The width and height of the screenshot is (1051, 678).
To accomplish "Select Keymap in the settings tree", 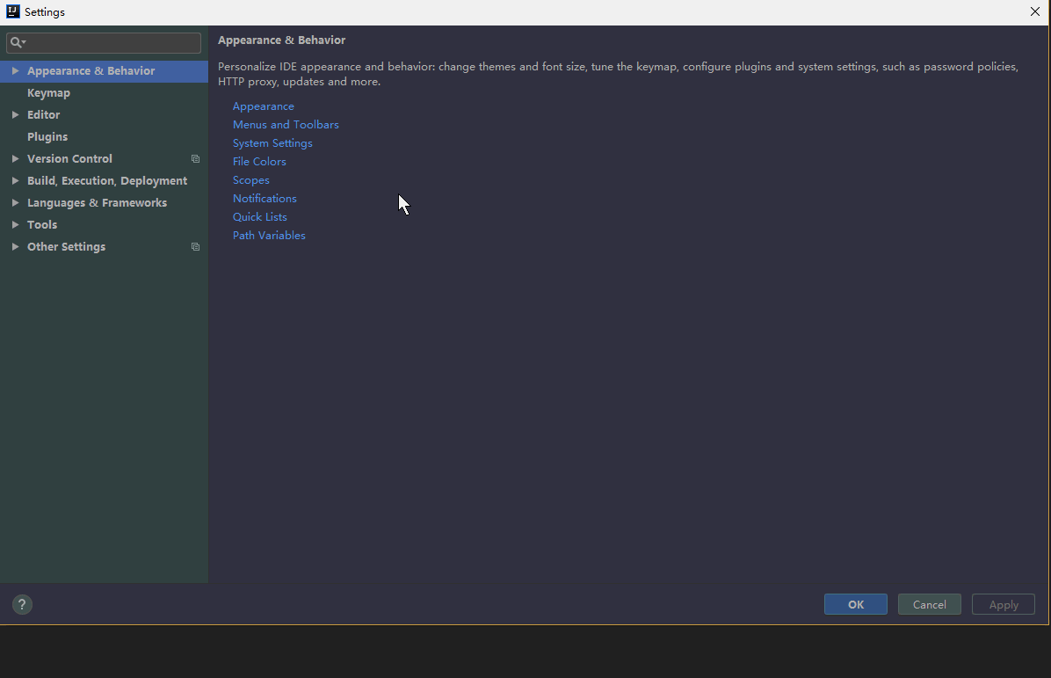I will (48, 93).
